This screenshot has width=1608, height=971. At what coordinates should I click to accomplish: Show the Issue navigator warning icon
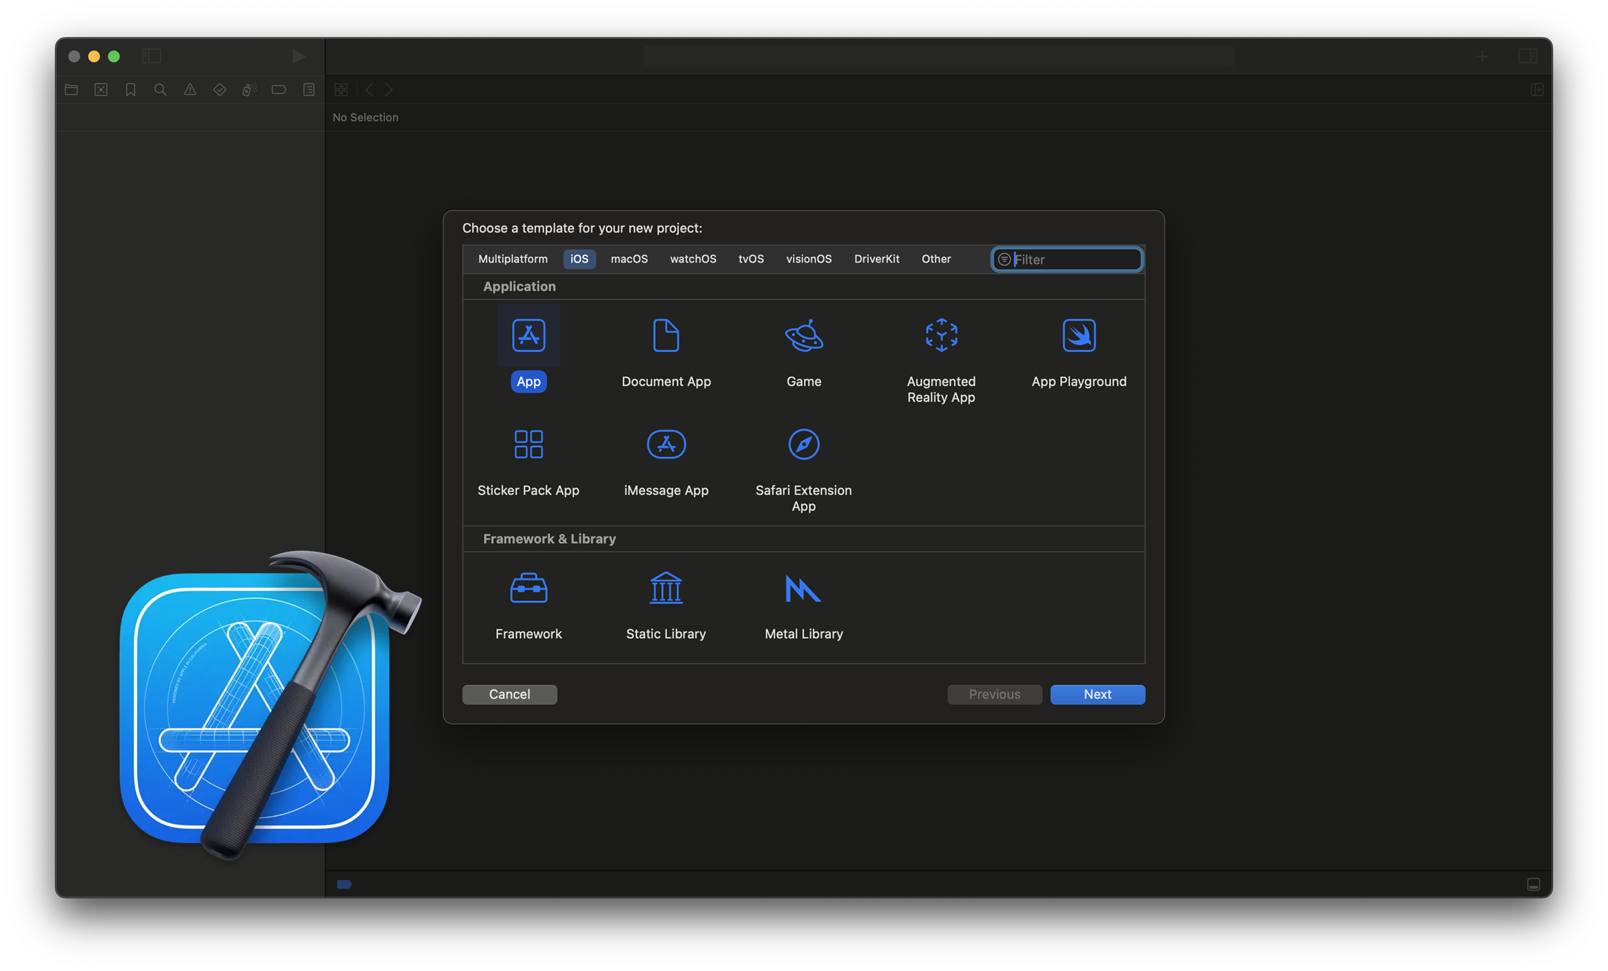pos(190,90)
